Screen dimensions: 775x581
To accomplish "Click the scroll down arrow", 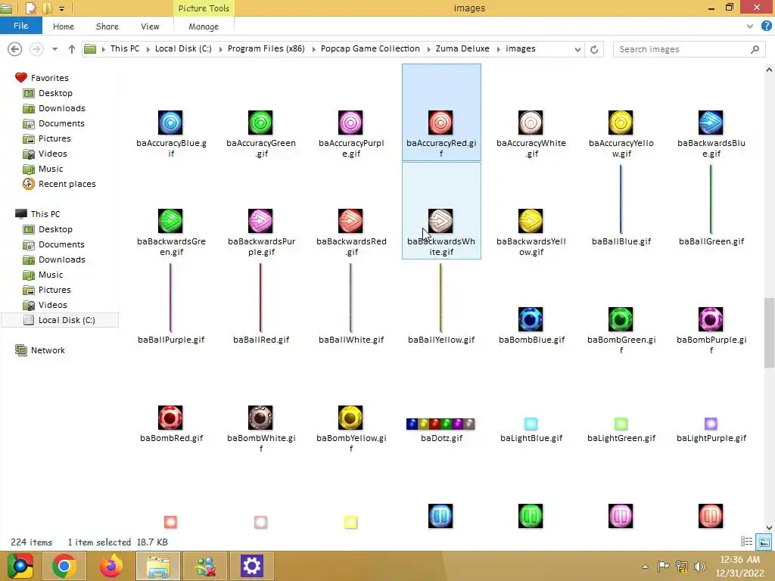I will [769, 527].
